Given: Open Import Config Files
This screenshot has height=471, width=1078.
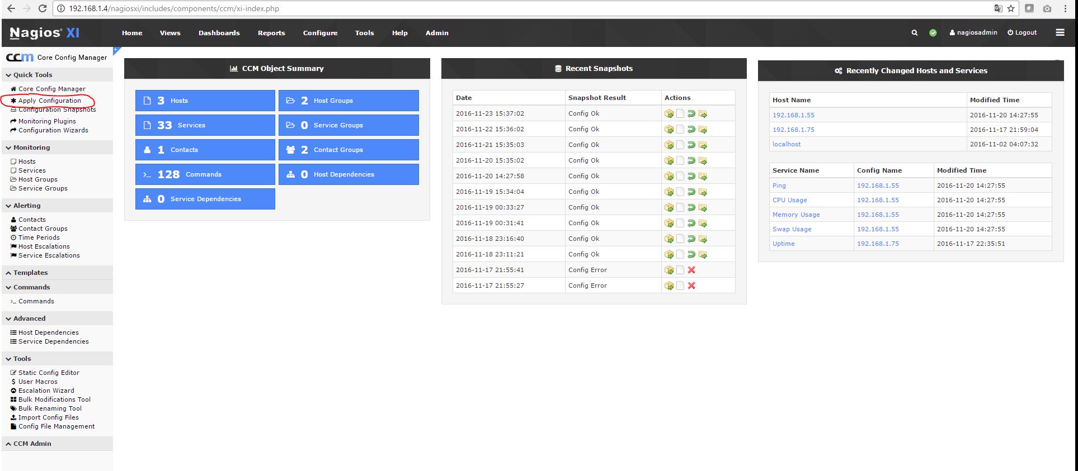Looking at the screenshot, I should click(x=48, y=417).
